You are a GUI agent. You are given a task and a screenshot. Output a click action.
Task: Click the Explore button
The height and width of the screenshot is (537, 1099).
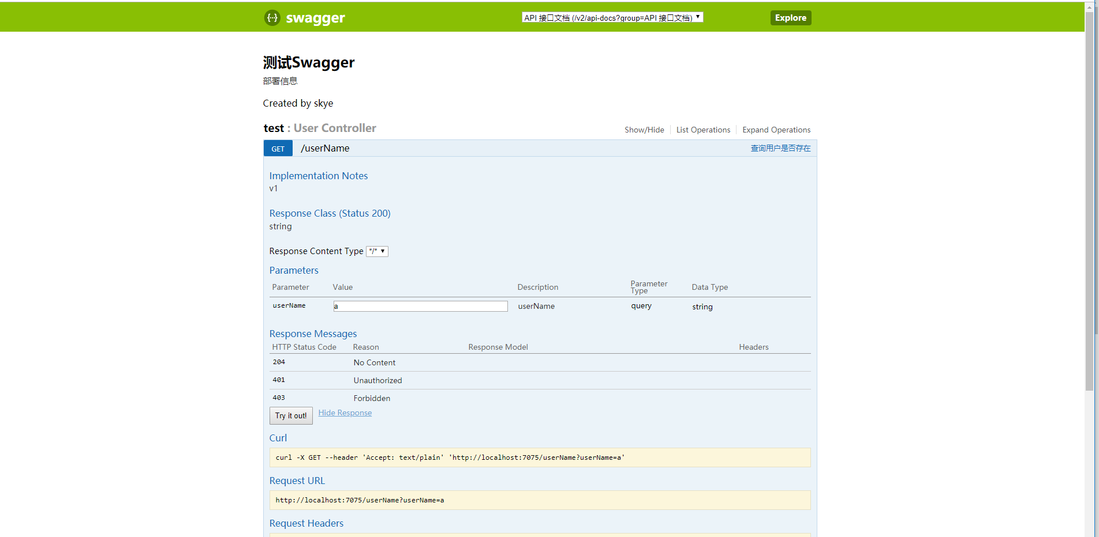791,18
